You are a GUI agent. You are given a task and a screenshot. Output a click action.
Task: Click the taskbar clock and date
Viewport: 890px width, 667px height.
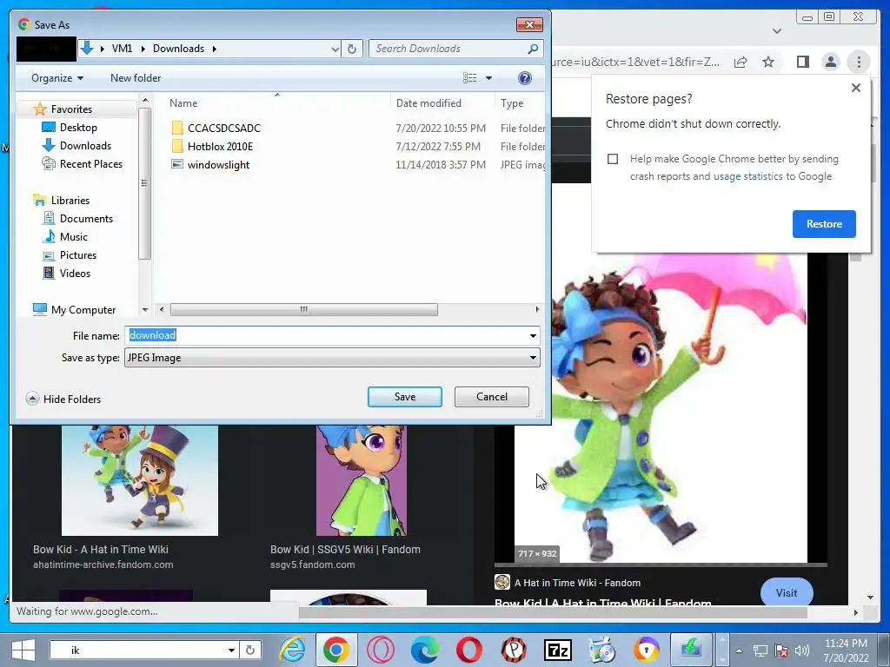[x=846, y=650]
